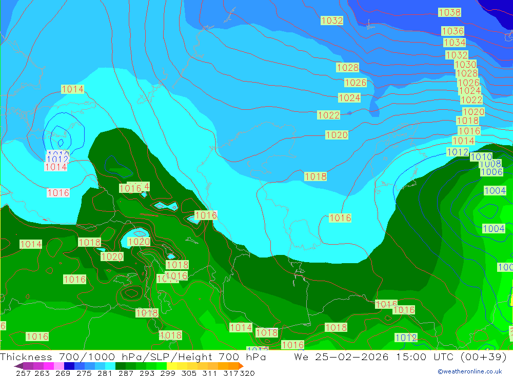513x376 pixels.
Task: Select the darkest green swatch near 287
Action: (121, 366)
